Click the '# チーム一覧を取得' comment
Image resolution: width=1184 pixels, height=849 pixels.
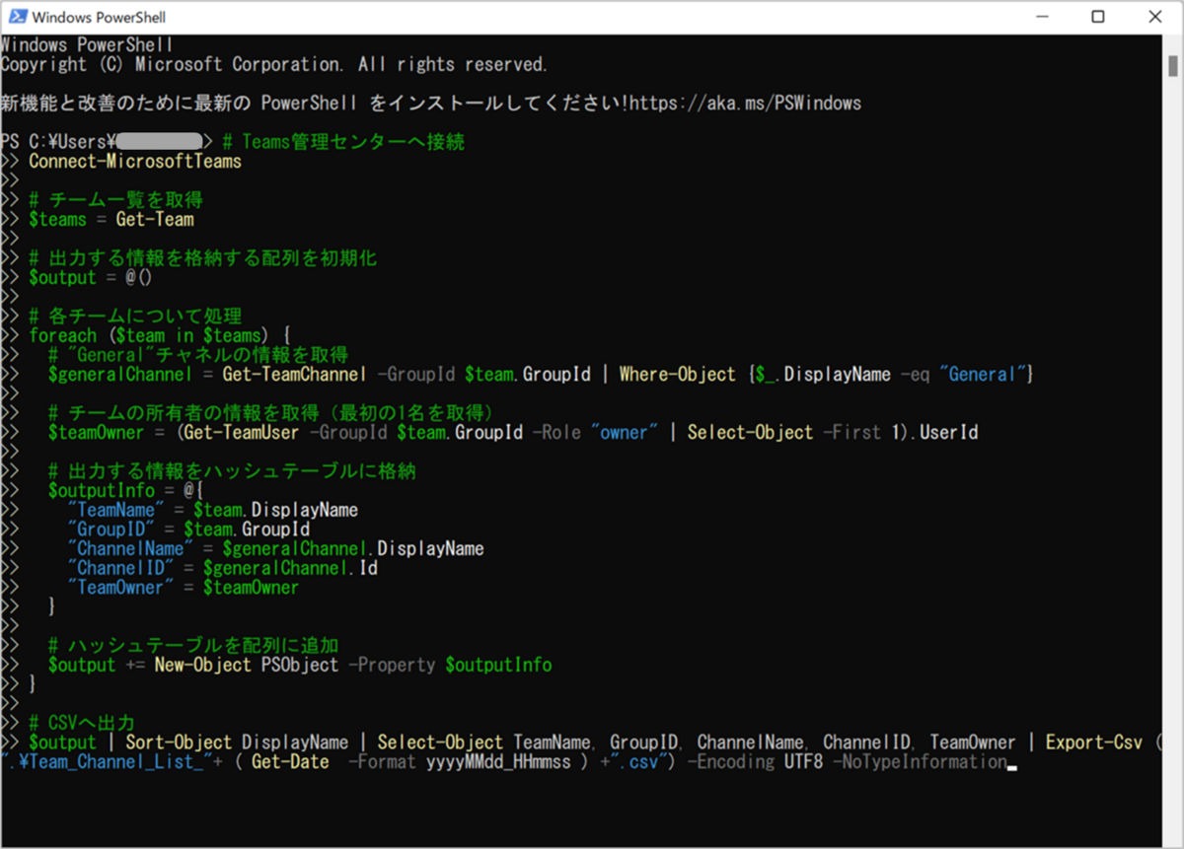tap(116, 200)
